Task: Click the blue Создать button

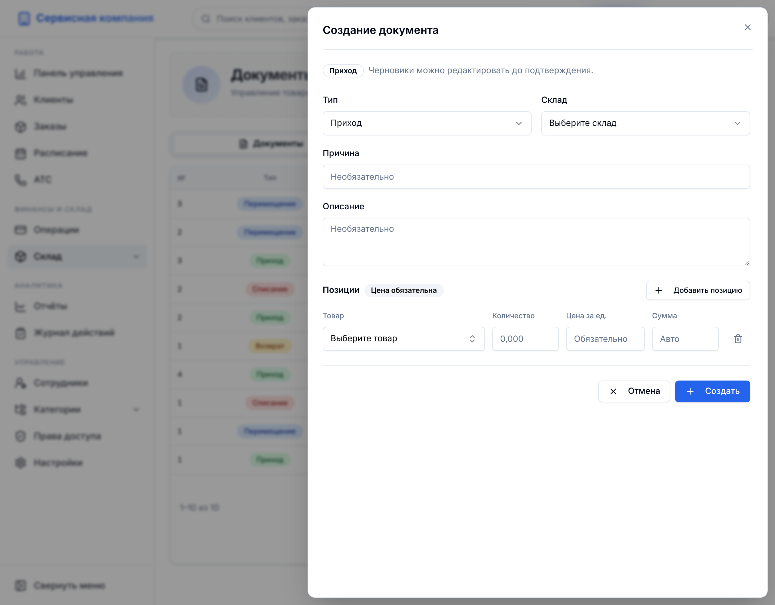Action: click(712, 391)
